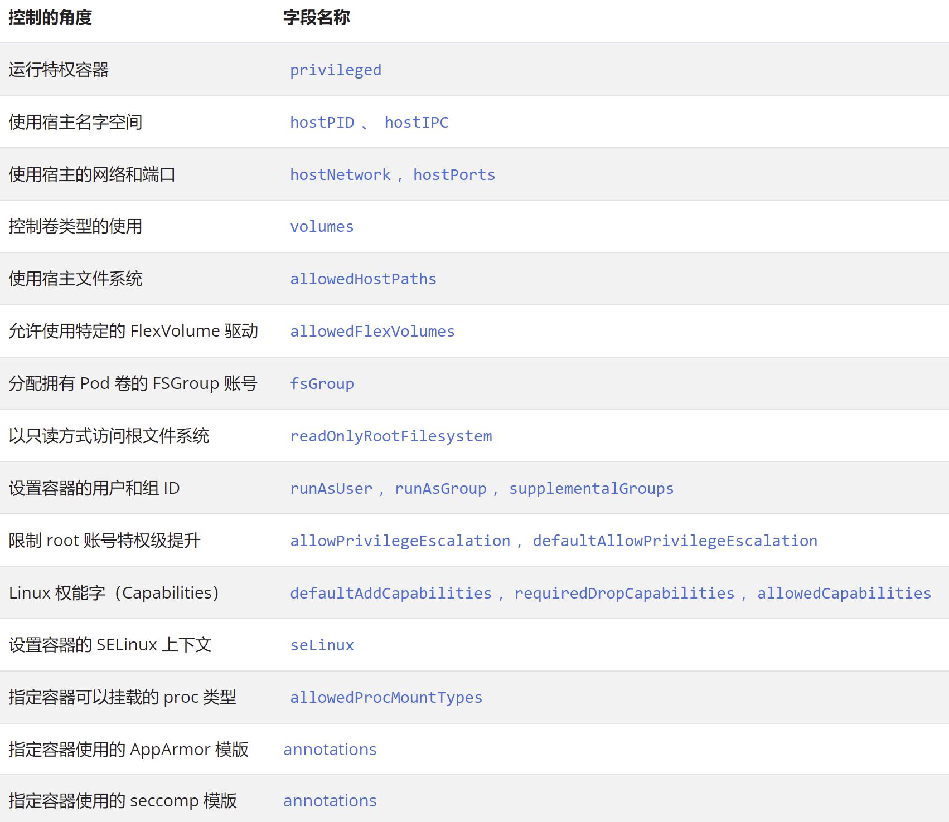
Task: Open the readOnlyRootFilesystem link
Action: point(391,436)
